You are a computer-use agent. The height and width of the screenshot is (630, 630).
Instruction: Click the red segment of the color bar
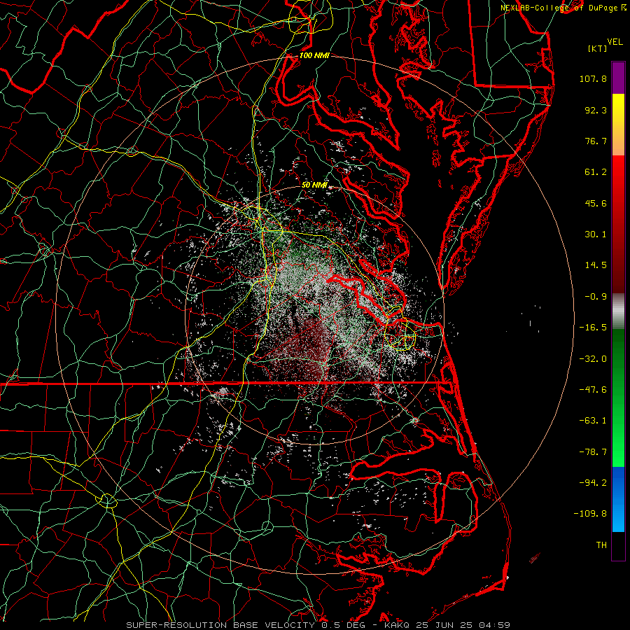click(618, 225)
